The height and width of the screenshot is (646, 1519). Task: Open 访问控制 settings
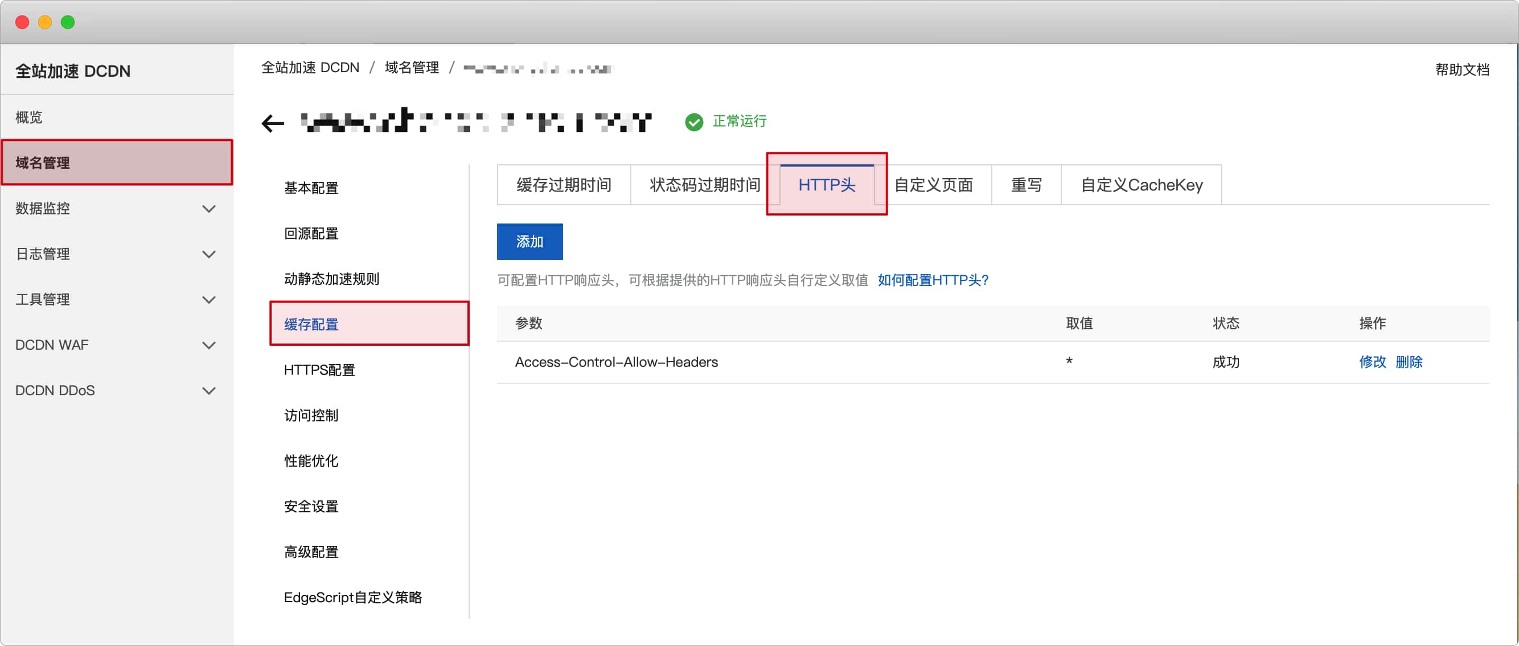click(311, 415)
